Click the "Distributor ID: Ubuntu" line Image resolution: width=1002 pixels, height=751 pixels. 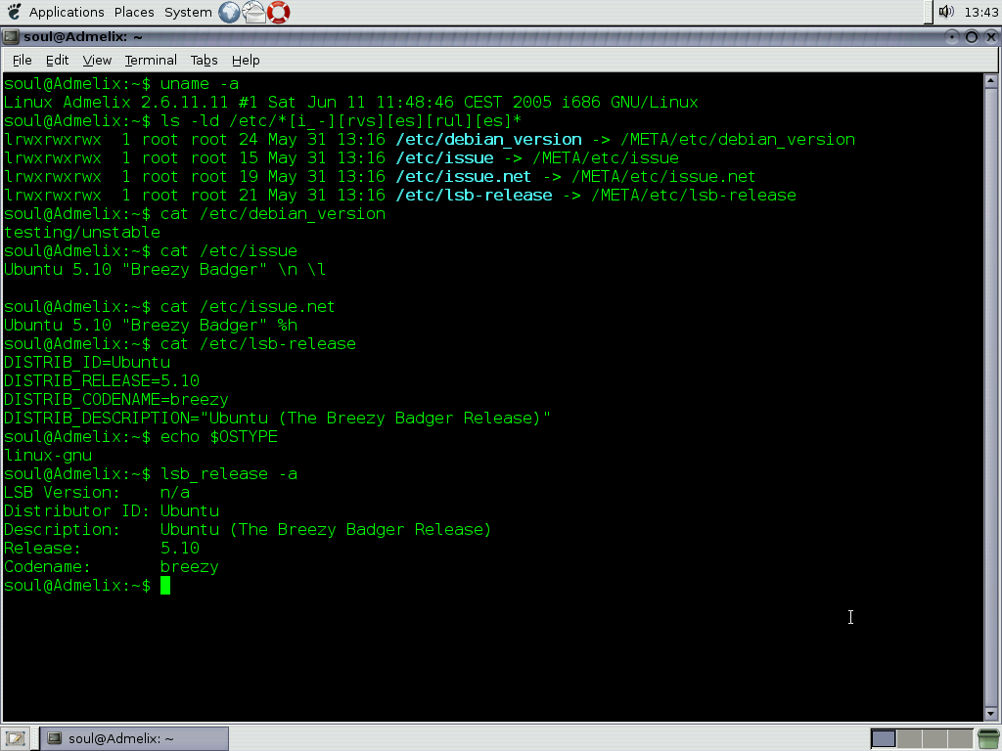pos(112,510)
